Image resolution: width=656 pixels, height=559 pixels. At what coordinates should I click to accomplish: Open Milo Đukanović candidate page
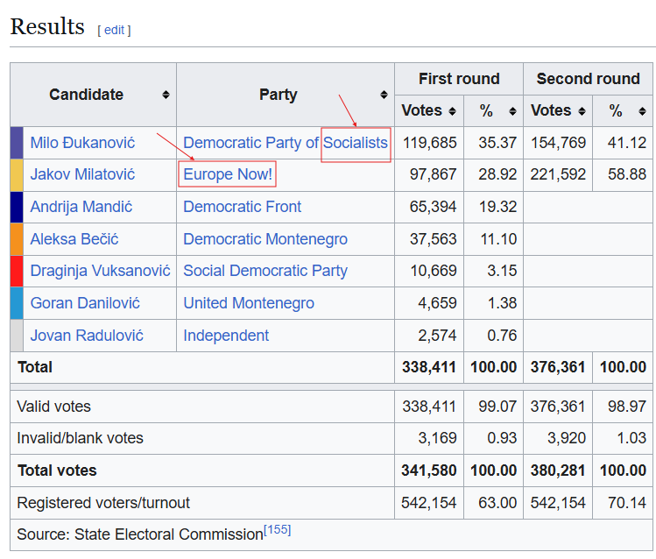82,143
